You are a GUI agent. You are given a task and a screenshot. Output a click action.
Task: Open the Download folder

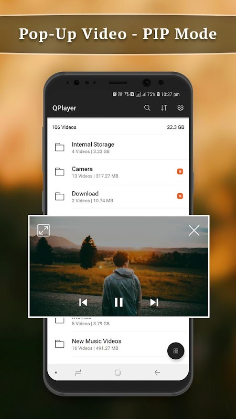click(118, 196)
